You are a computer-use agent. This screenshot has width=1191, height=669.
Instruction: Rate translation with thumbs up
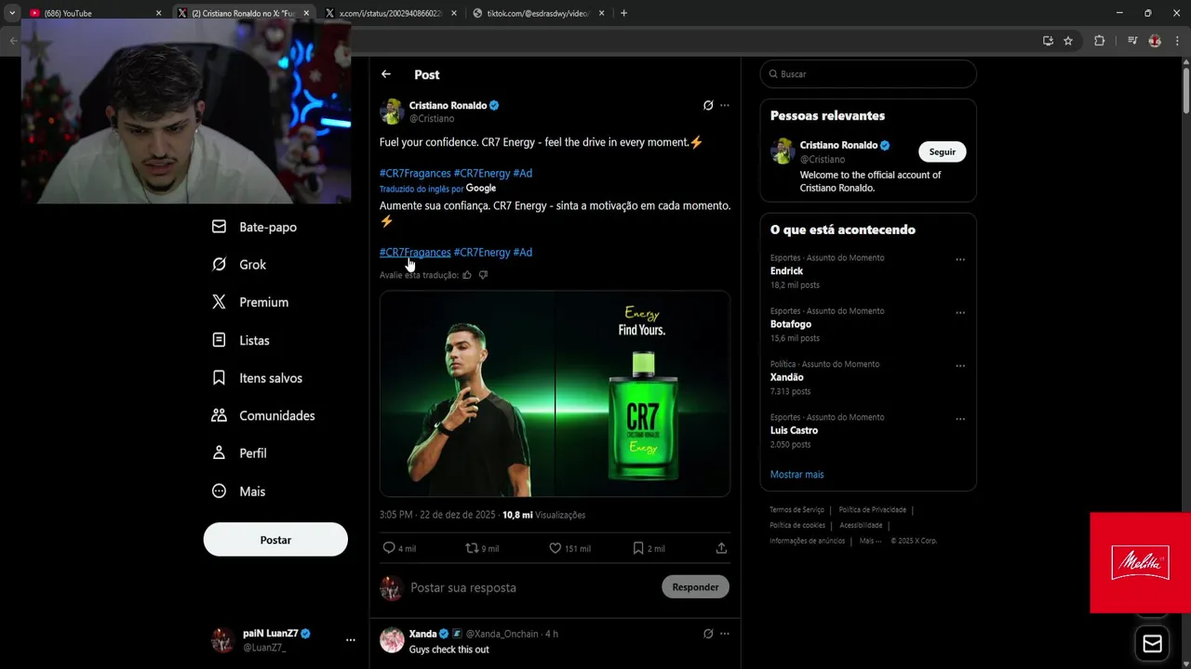click(x=467, y=275)
